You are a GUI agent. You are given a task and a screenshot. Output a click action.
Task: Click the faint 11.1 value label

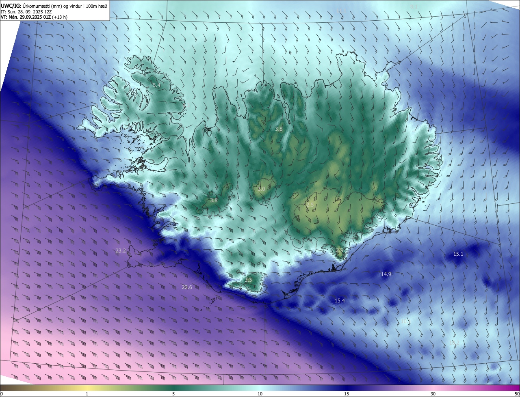point(340,11)
